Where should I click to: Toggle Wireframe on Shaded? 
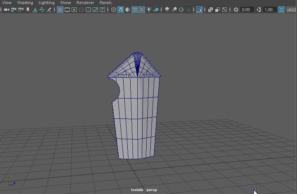(x=135, y=10)
